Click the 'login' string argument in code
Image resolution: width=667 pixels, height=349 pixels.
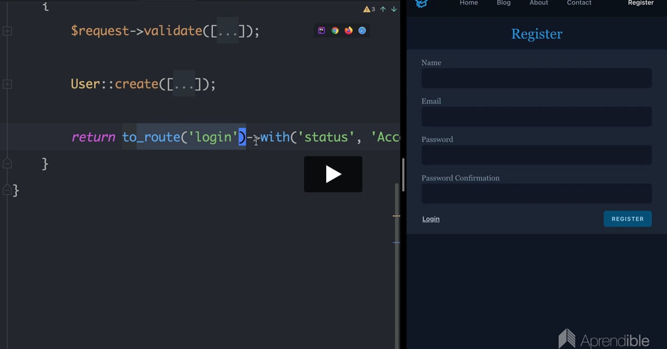(x=213, y=137)
